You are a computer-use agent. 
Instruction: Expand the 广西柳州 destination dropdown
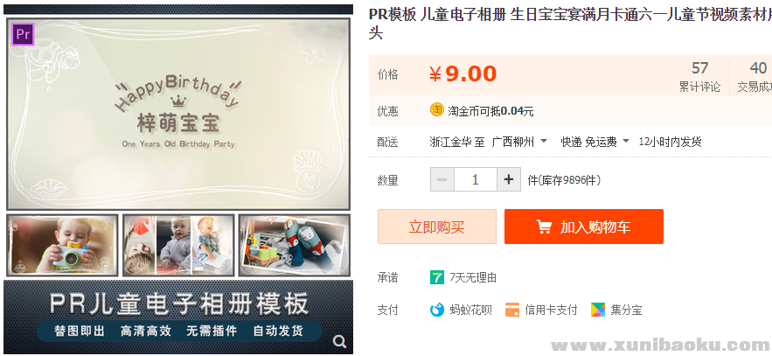click(519, 142)
